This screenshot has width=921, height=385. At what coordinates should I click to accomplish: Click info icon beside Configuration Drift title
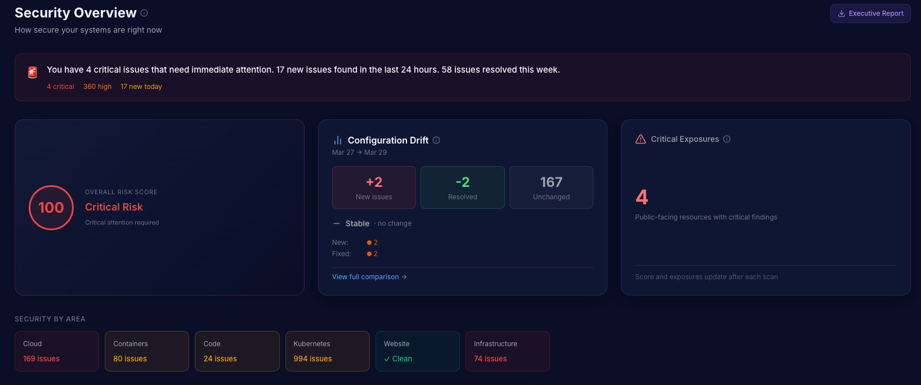coord(436,140)
